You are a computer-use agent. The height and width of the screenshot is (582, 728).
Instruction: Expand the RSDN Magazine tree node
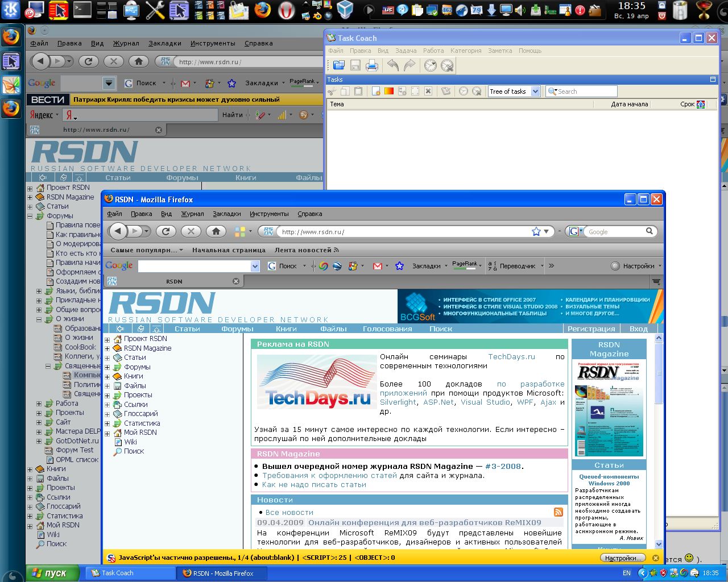tap(107, 348)
